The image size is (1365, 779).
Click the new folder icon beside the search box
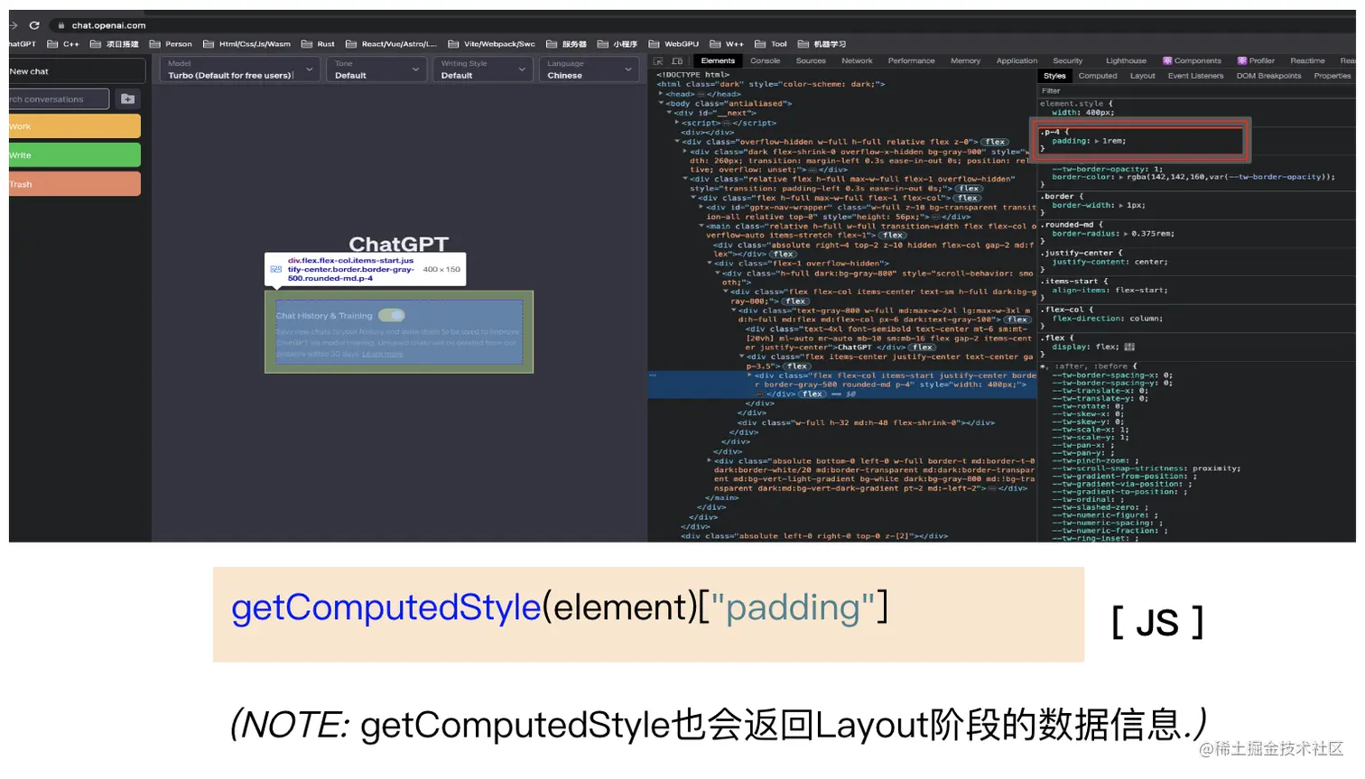(x=127, y=99)
